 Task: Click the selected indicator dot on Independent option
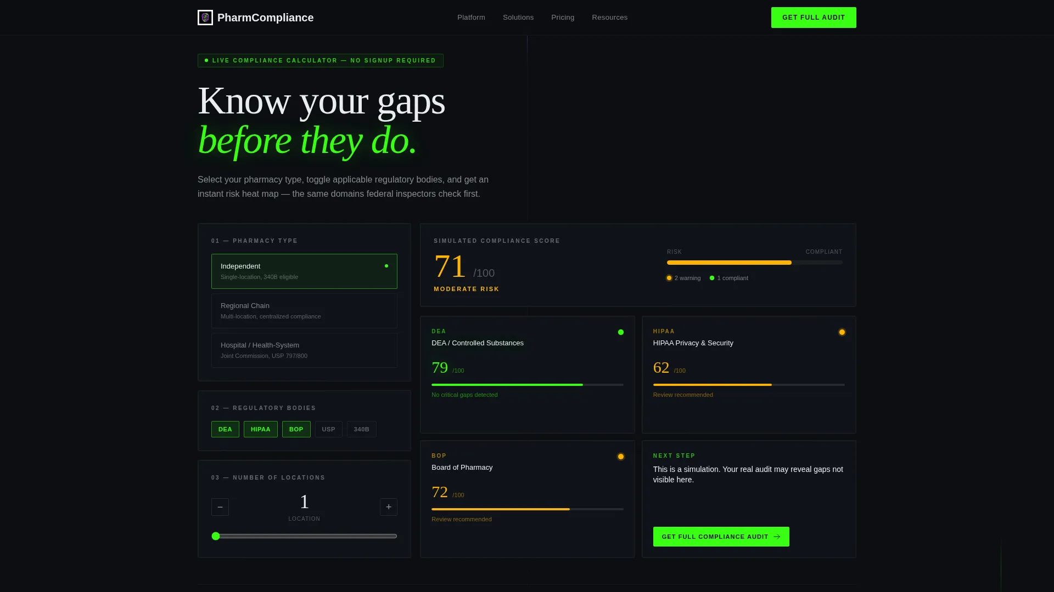[386, 266]
